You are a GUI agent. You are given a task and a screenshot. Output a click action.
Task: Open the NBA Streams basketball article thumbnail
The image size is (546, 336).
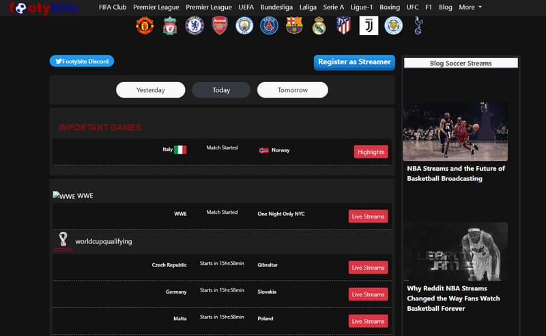(455, 131)
